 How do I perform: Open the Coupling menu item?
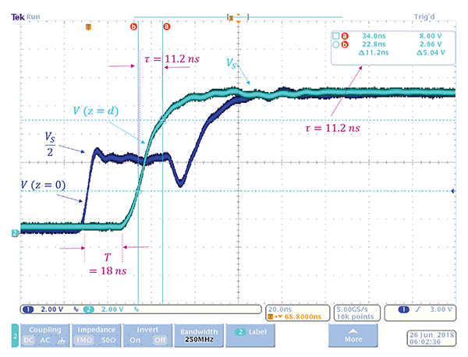(x=41, y=330)
